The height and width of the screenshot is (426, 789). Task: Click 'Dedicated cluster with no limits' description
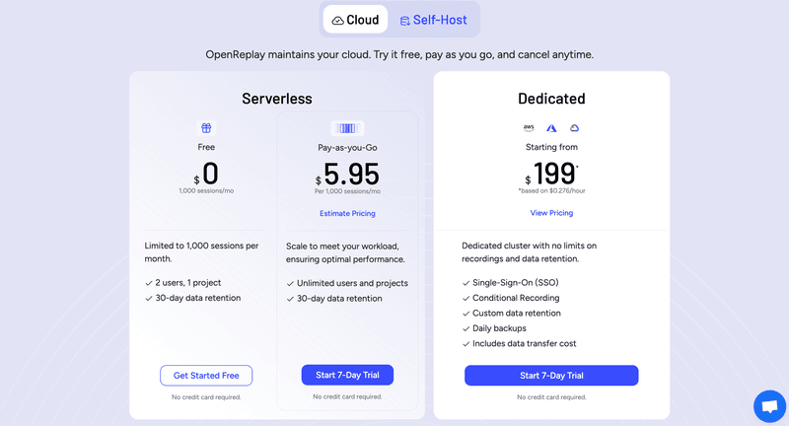(529, 252)
